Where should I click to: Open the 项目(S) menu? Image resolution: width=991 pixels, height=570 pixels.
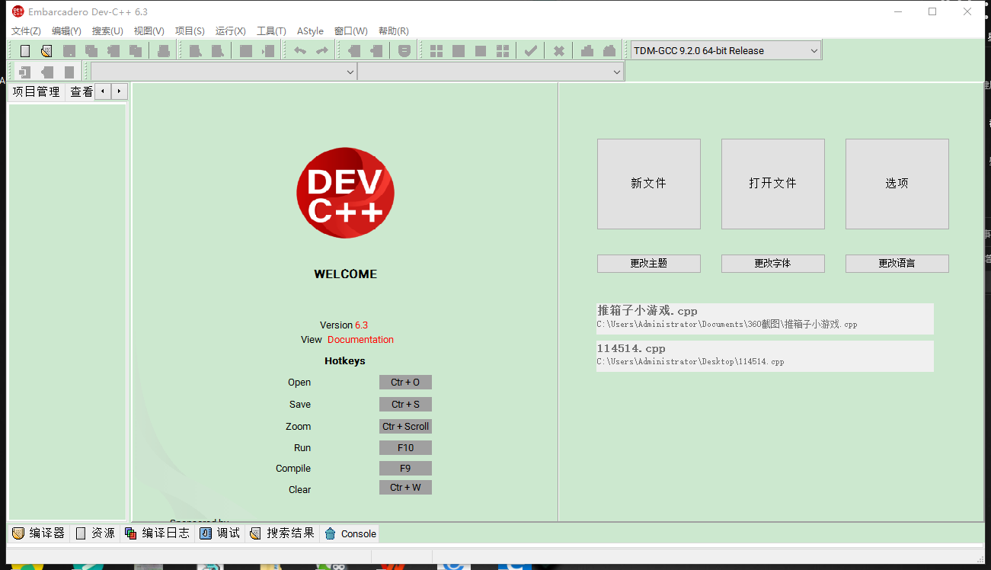pyautogui.click(x=190, y=31)
